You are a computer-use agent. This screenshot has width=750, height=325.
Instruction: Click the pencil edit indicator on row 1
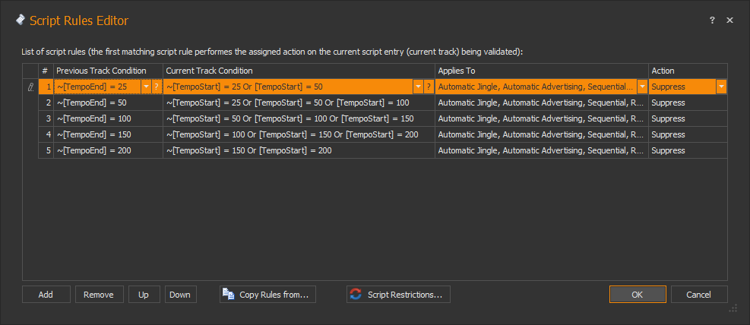pos(30,87)
